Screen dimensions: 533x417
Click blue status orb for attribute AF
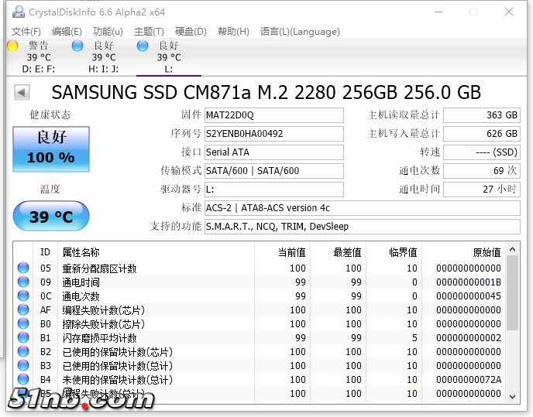pos(23,310)
